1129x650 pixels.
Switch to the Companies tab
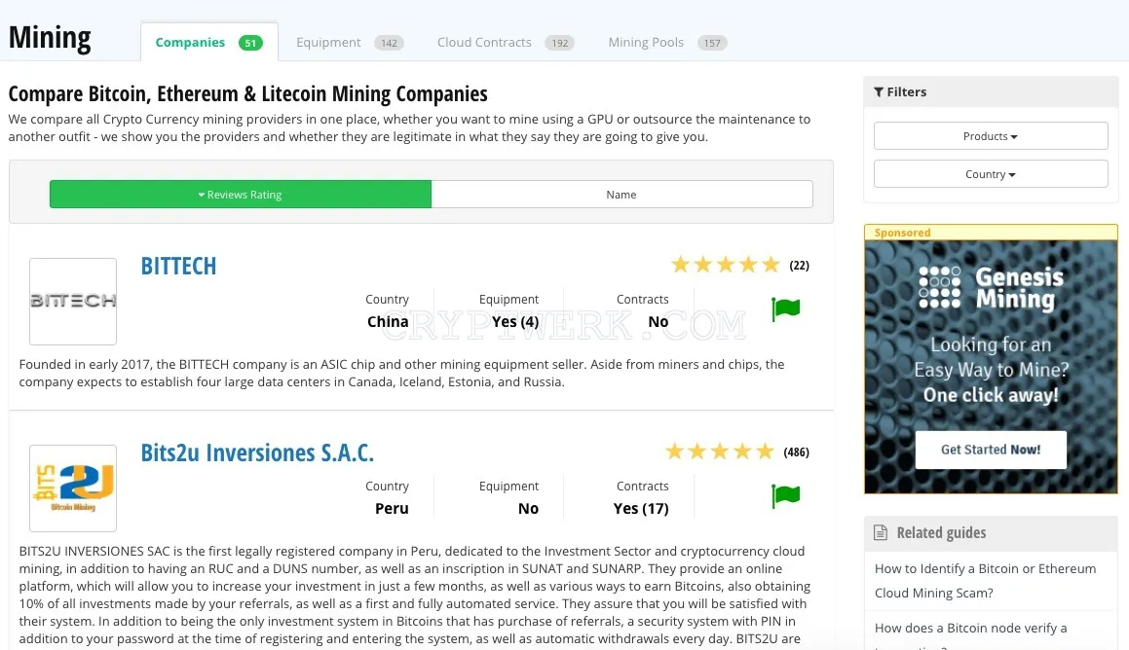(208, 43)
